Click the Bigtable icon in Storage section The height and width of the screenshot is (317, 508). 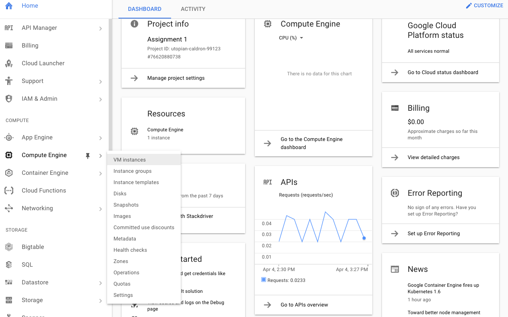point(8,247)
